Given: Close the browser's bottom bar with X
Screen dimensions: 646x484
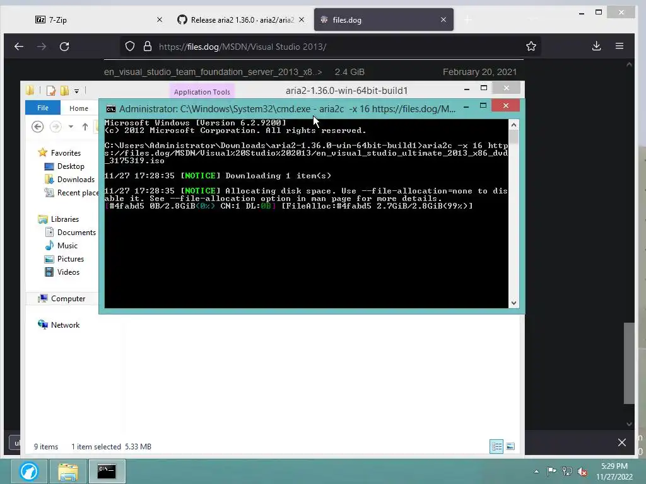Looking at the screenshot, I should tap(622, 442).
